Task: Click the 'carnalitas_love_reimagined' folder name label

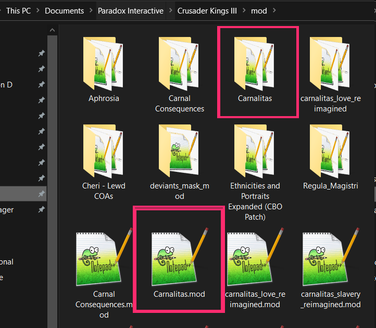Action: [x=331, y=104]
